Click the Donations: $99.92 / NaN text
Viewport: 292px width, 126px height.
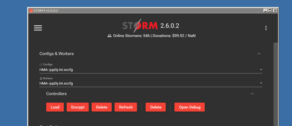point(174,36)
